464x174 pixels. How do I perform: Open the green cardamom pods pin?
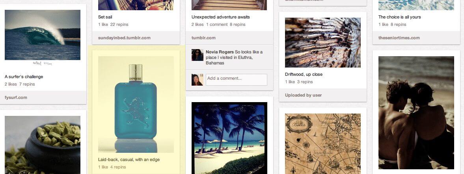coord(42,145)
